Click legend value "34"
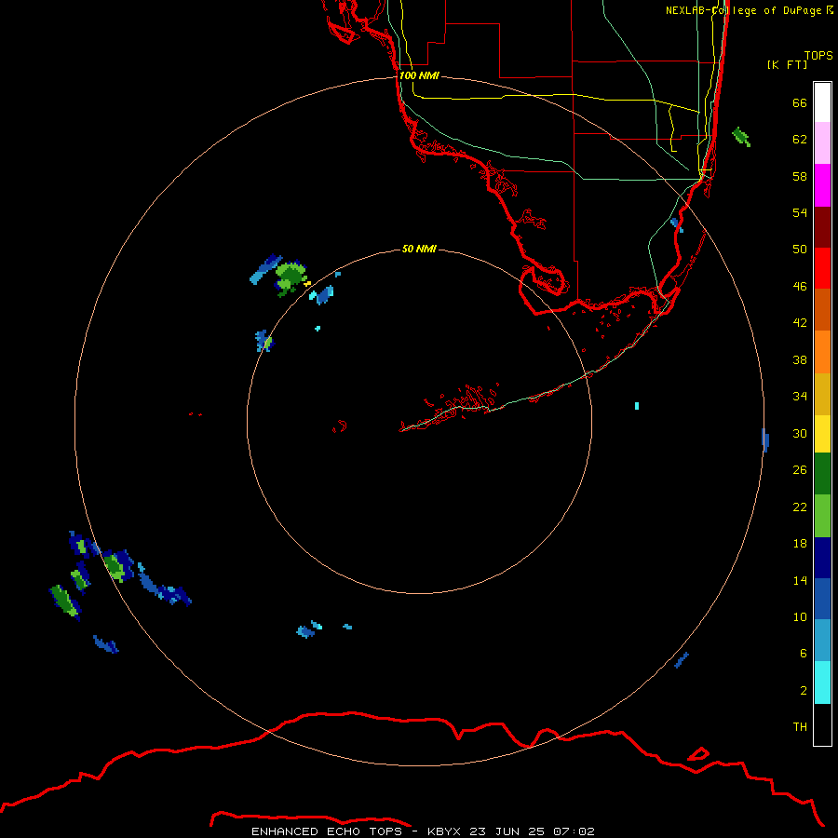838x838 pixels. [800, 397]
